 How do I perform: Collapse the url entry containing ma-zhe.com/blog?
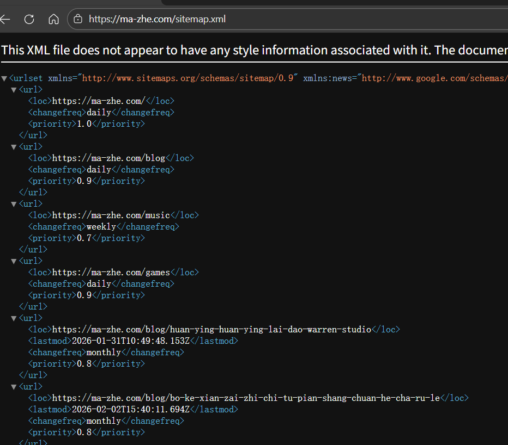point(14,147)
